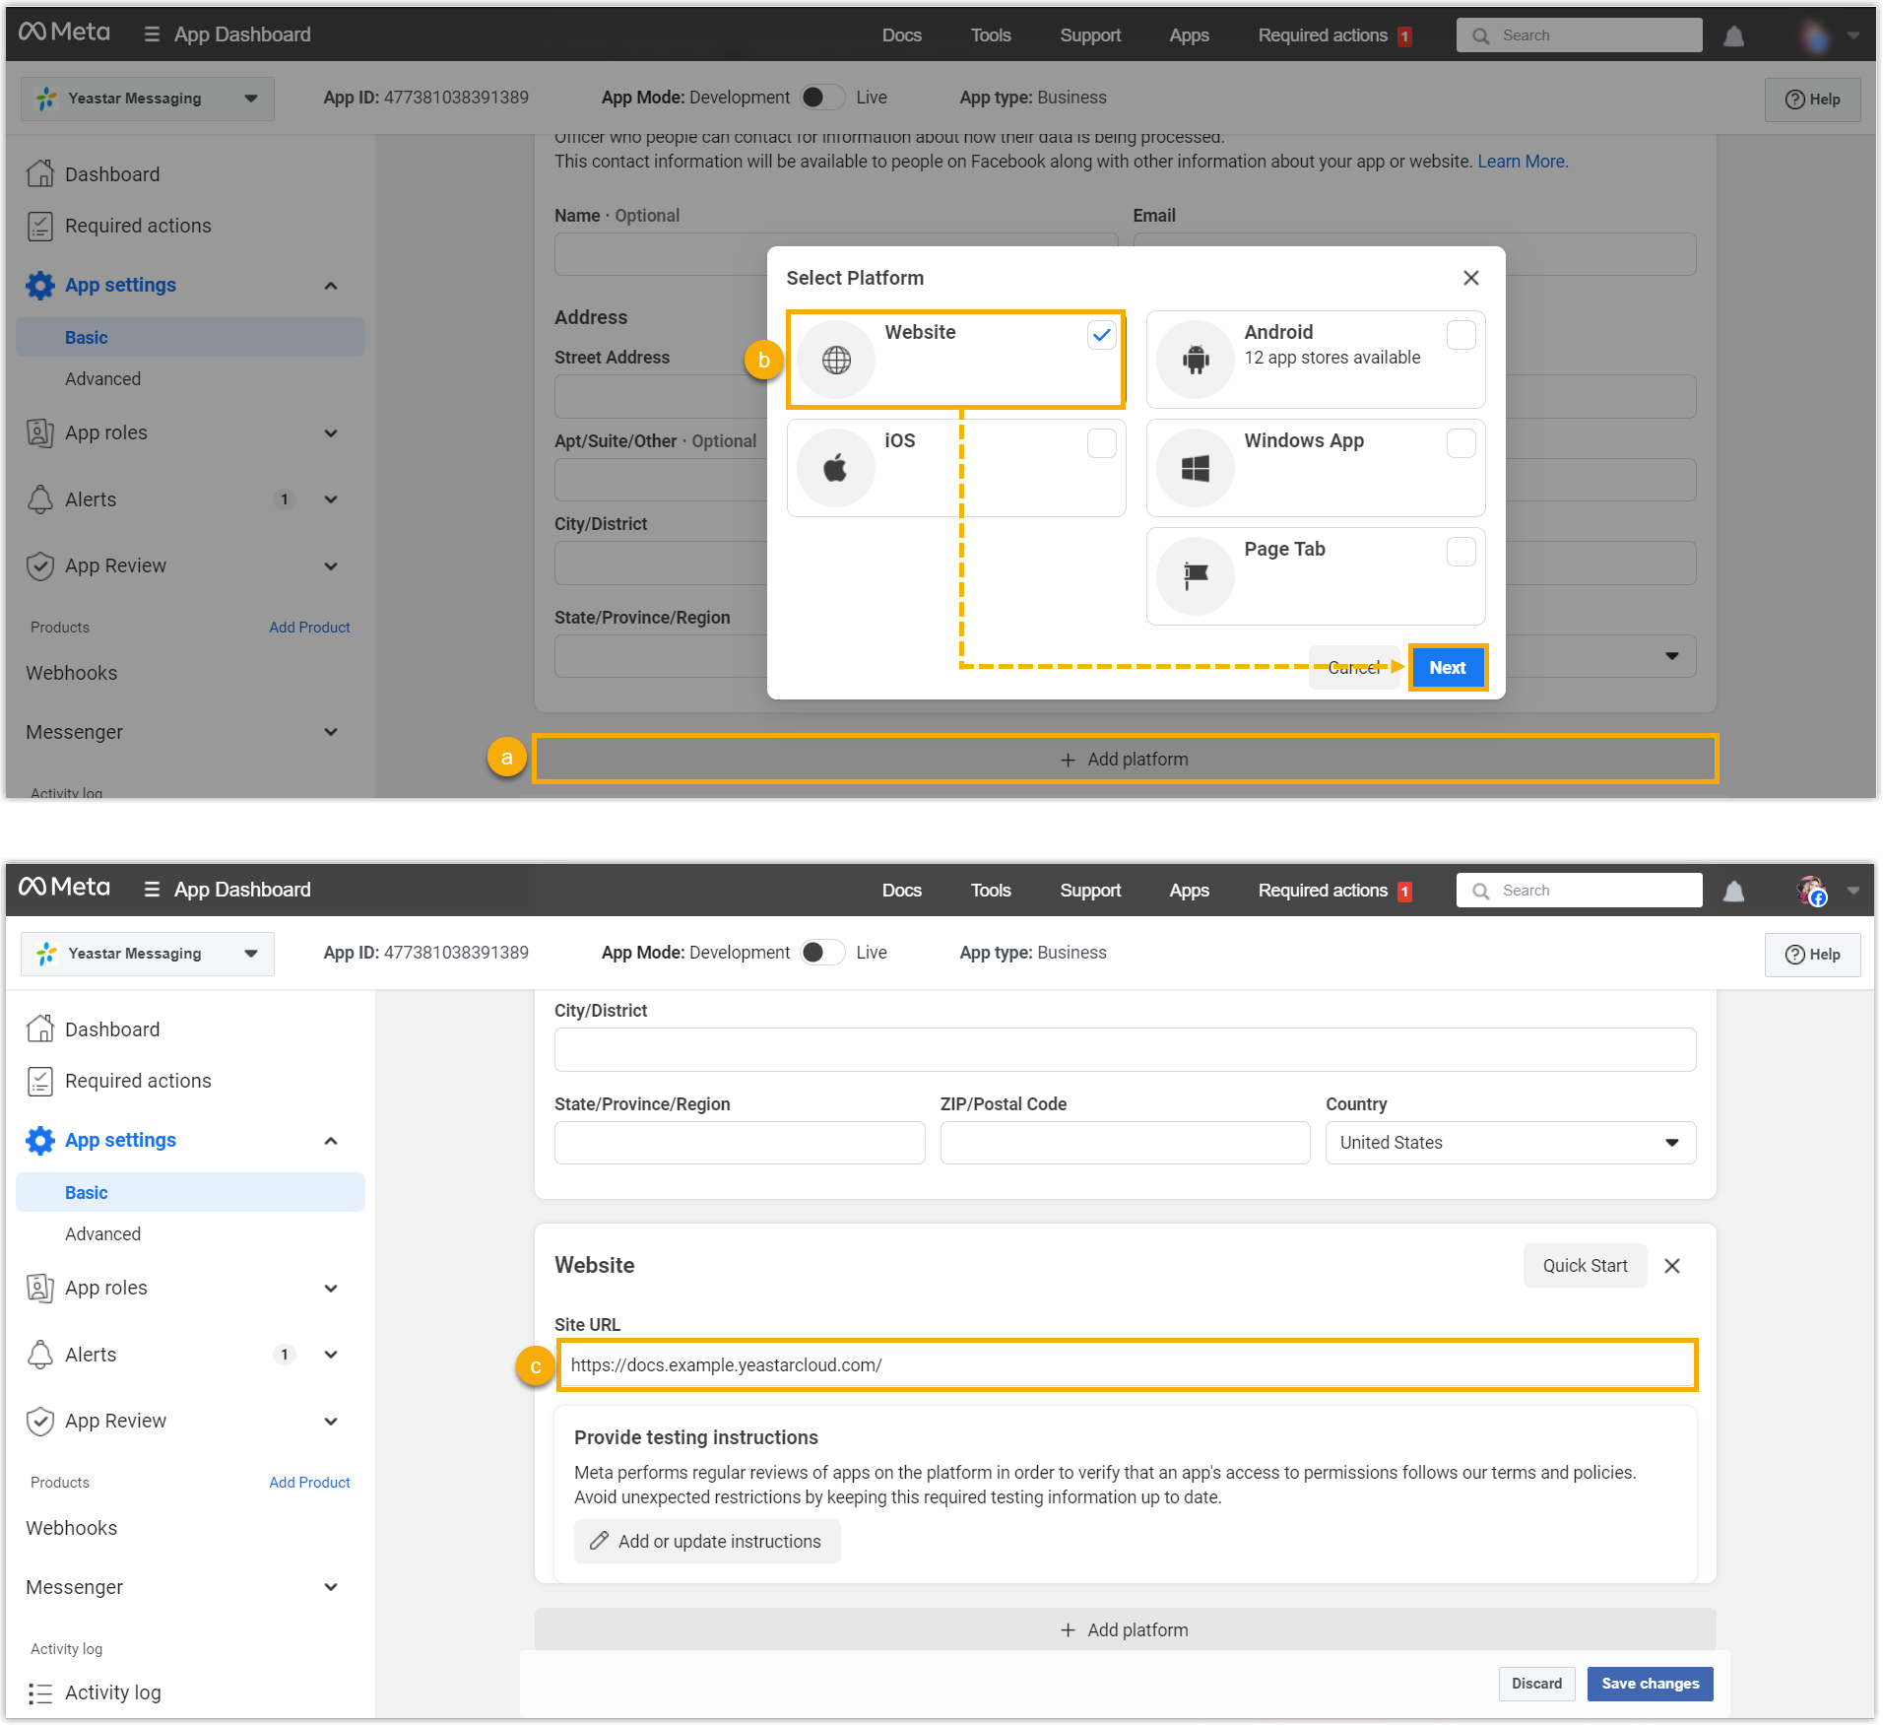This screenshot has width=1883, height=1725.
Task: Click the Save changes button
Action: coord(1650,1684)
